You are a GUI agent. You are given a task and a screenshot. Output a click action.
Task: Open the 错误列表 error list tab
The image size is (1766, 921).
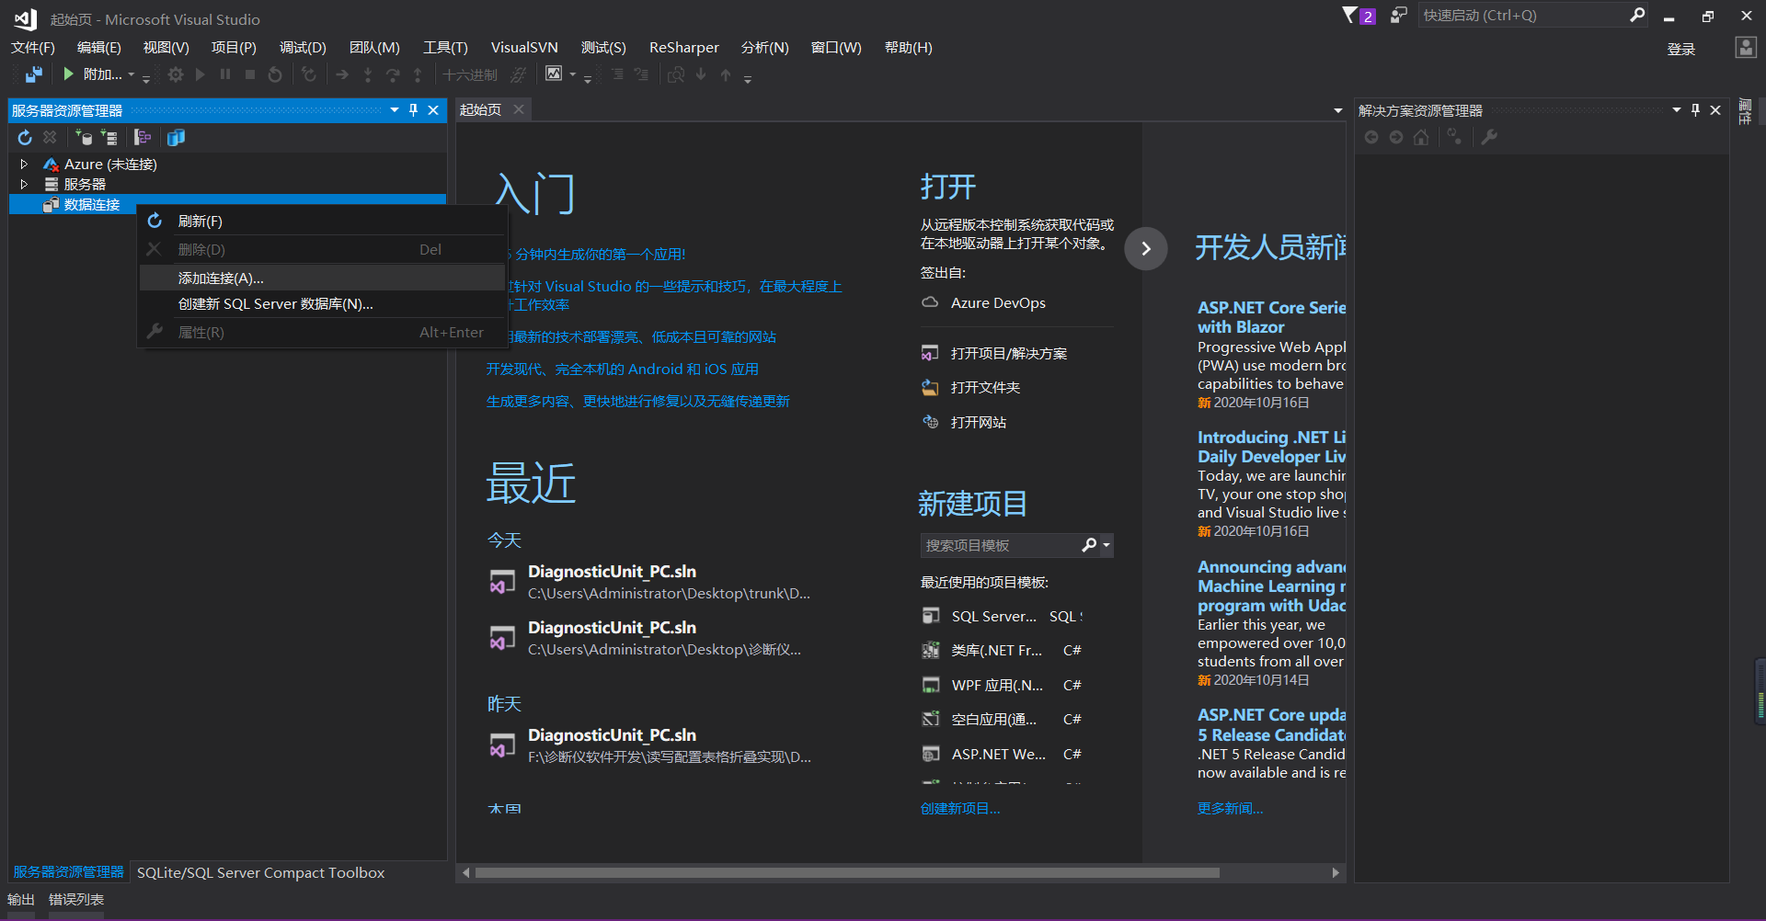tap(76, 900)
